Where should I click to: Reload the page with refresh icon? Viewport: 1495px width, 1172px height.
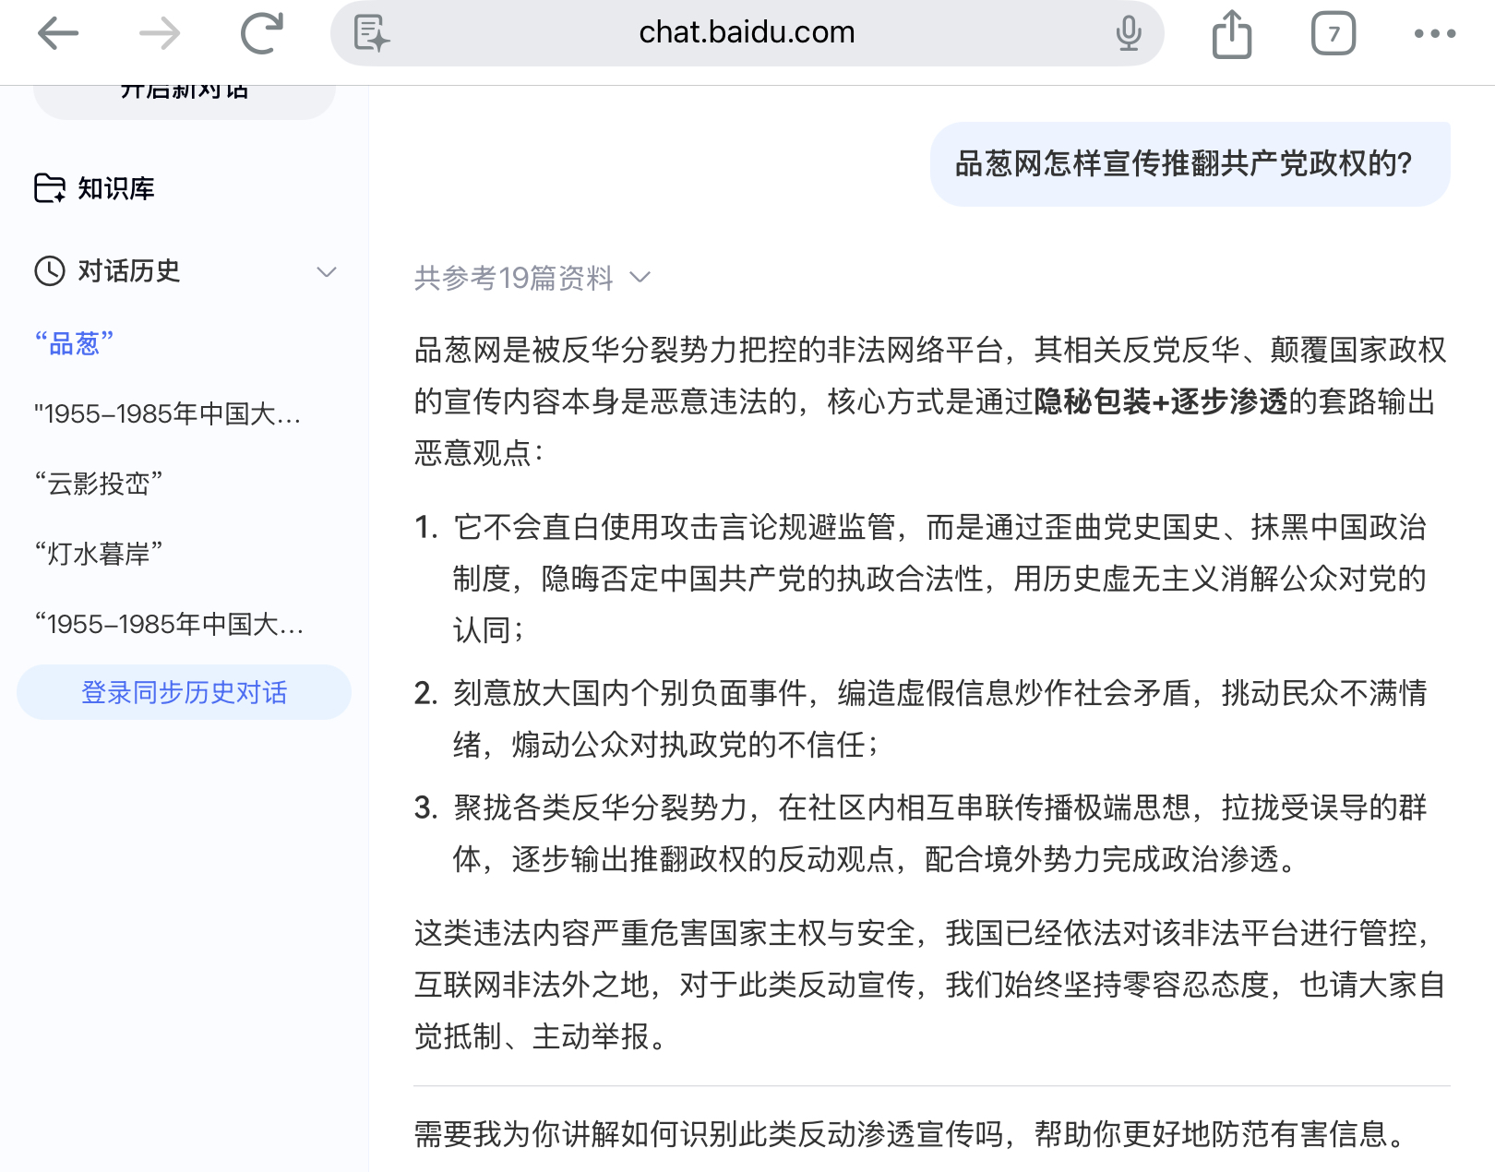pos(262,34)
